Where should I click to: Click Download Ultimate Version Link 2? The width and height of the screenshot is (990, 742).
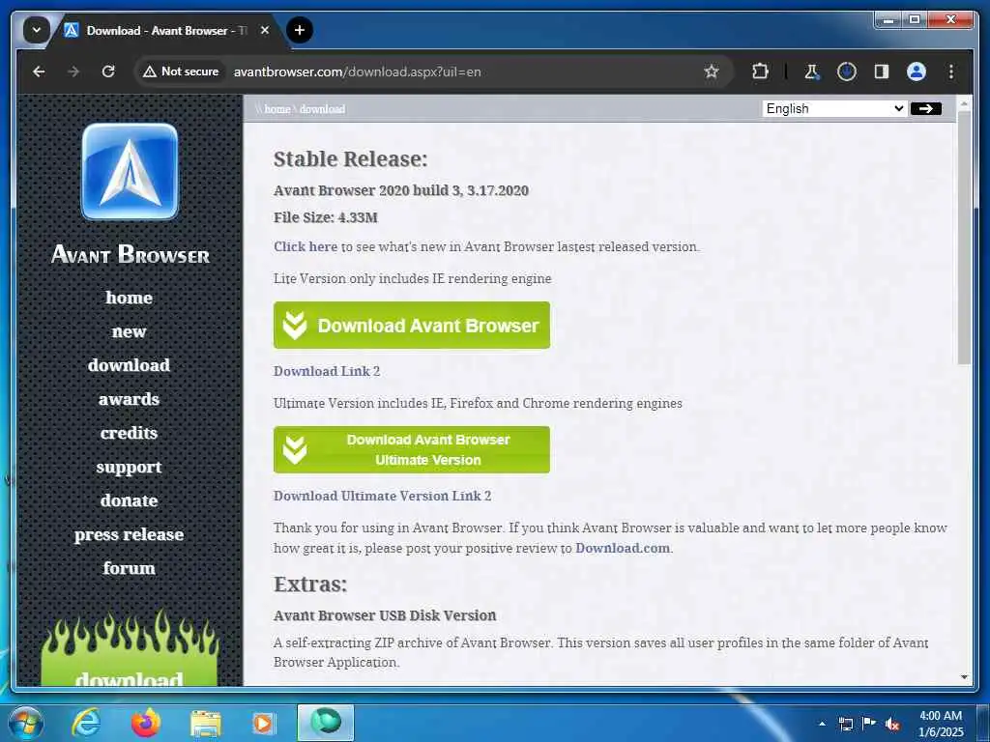point(382,496)
